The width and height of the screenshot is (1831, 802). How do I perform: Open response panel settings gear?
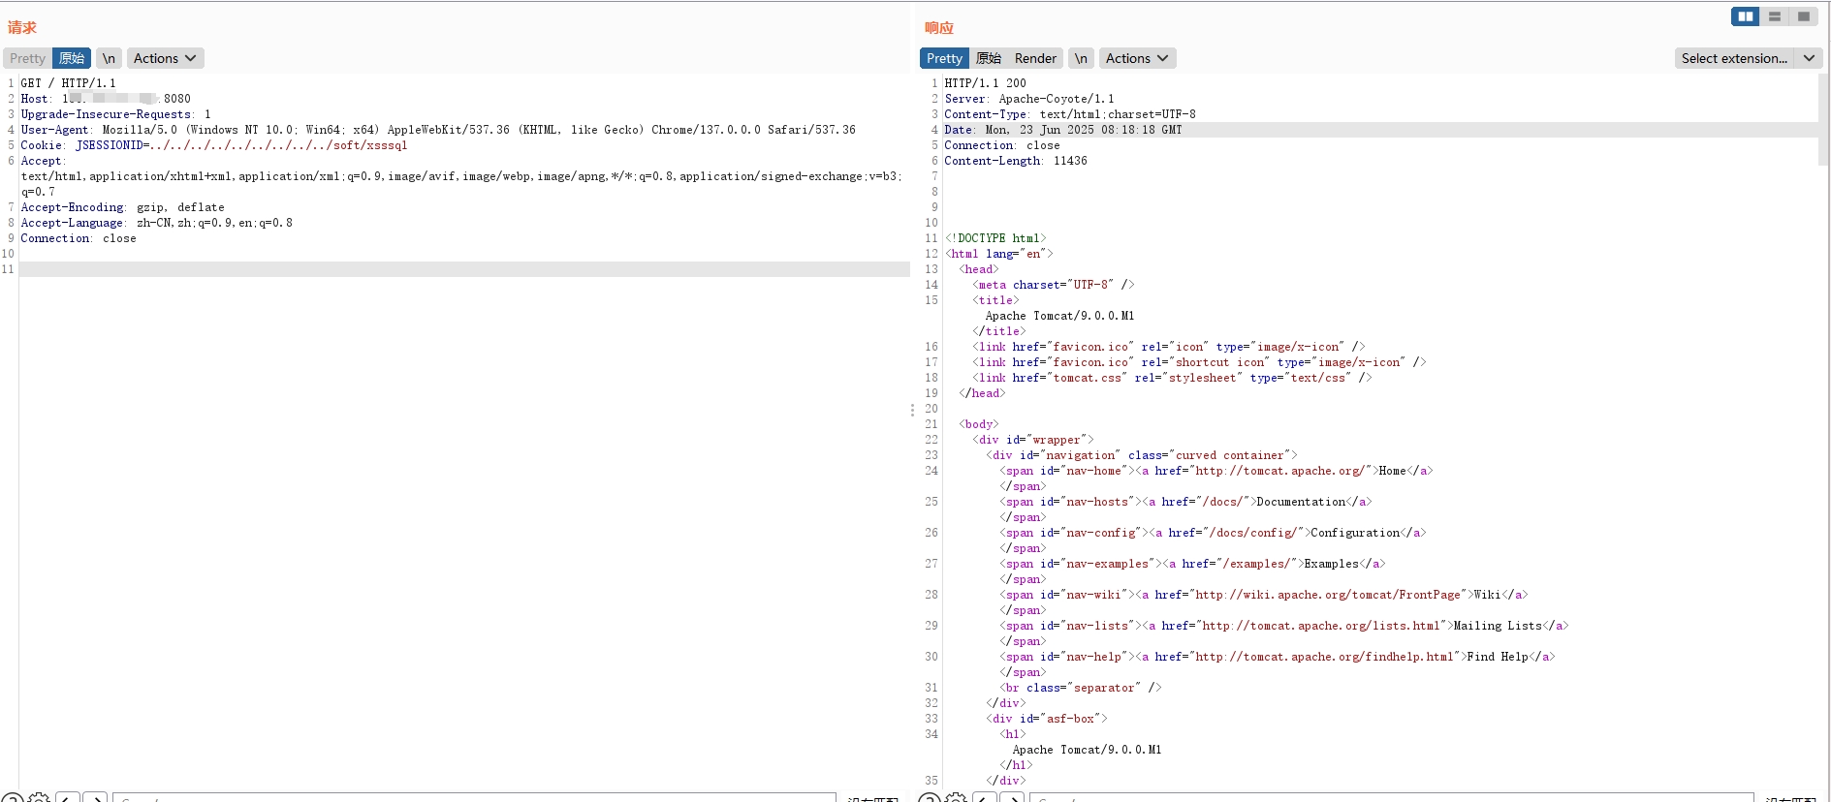click(956, 798)
